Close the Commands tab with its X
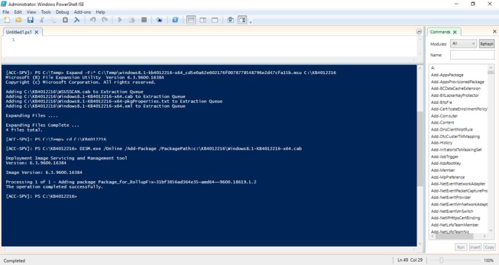The height and width of the screenshot is (265, 499). 455,32
